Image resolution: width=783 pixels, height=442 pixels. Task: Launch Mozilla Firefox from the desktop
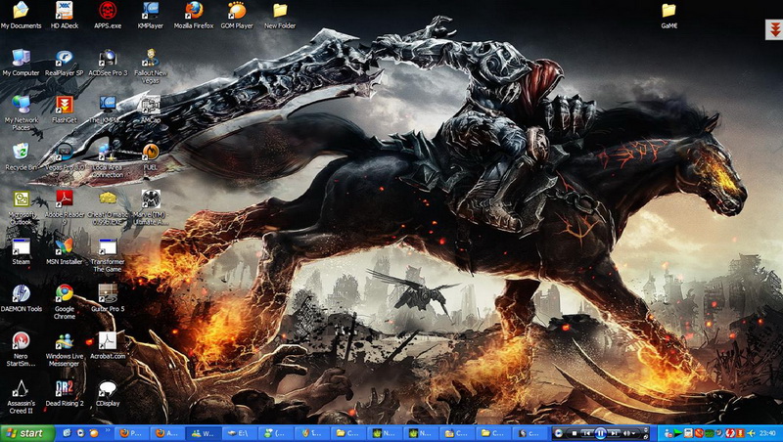coord(193,16)
